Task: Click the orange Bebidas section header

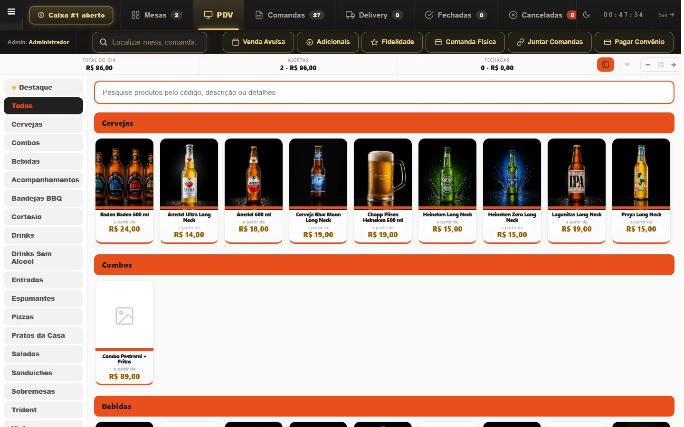Action: (384, 406)
